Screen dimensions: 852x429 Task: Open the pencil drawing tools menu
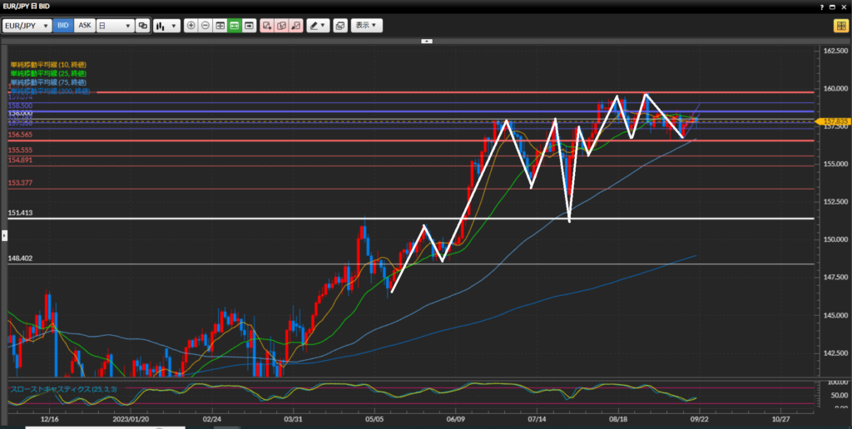[x=318, y=26]
